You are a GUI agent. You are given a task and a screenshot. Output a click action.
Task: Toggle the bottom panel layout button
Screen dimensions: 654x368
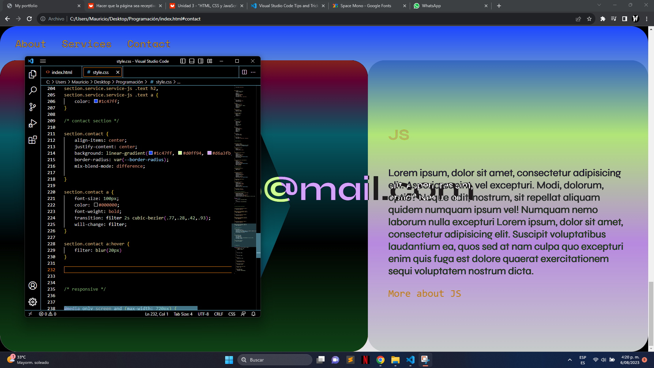coord(192,61)
